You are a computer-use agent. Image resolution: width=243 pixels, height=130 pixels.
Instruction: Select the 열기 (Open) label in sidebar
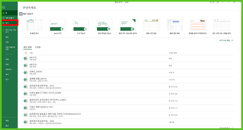pos(7,23)
